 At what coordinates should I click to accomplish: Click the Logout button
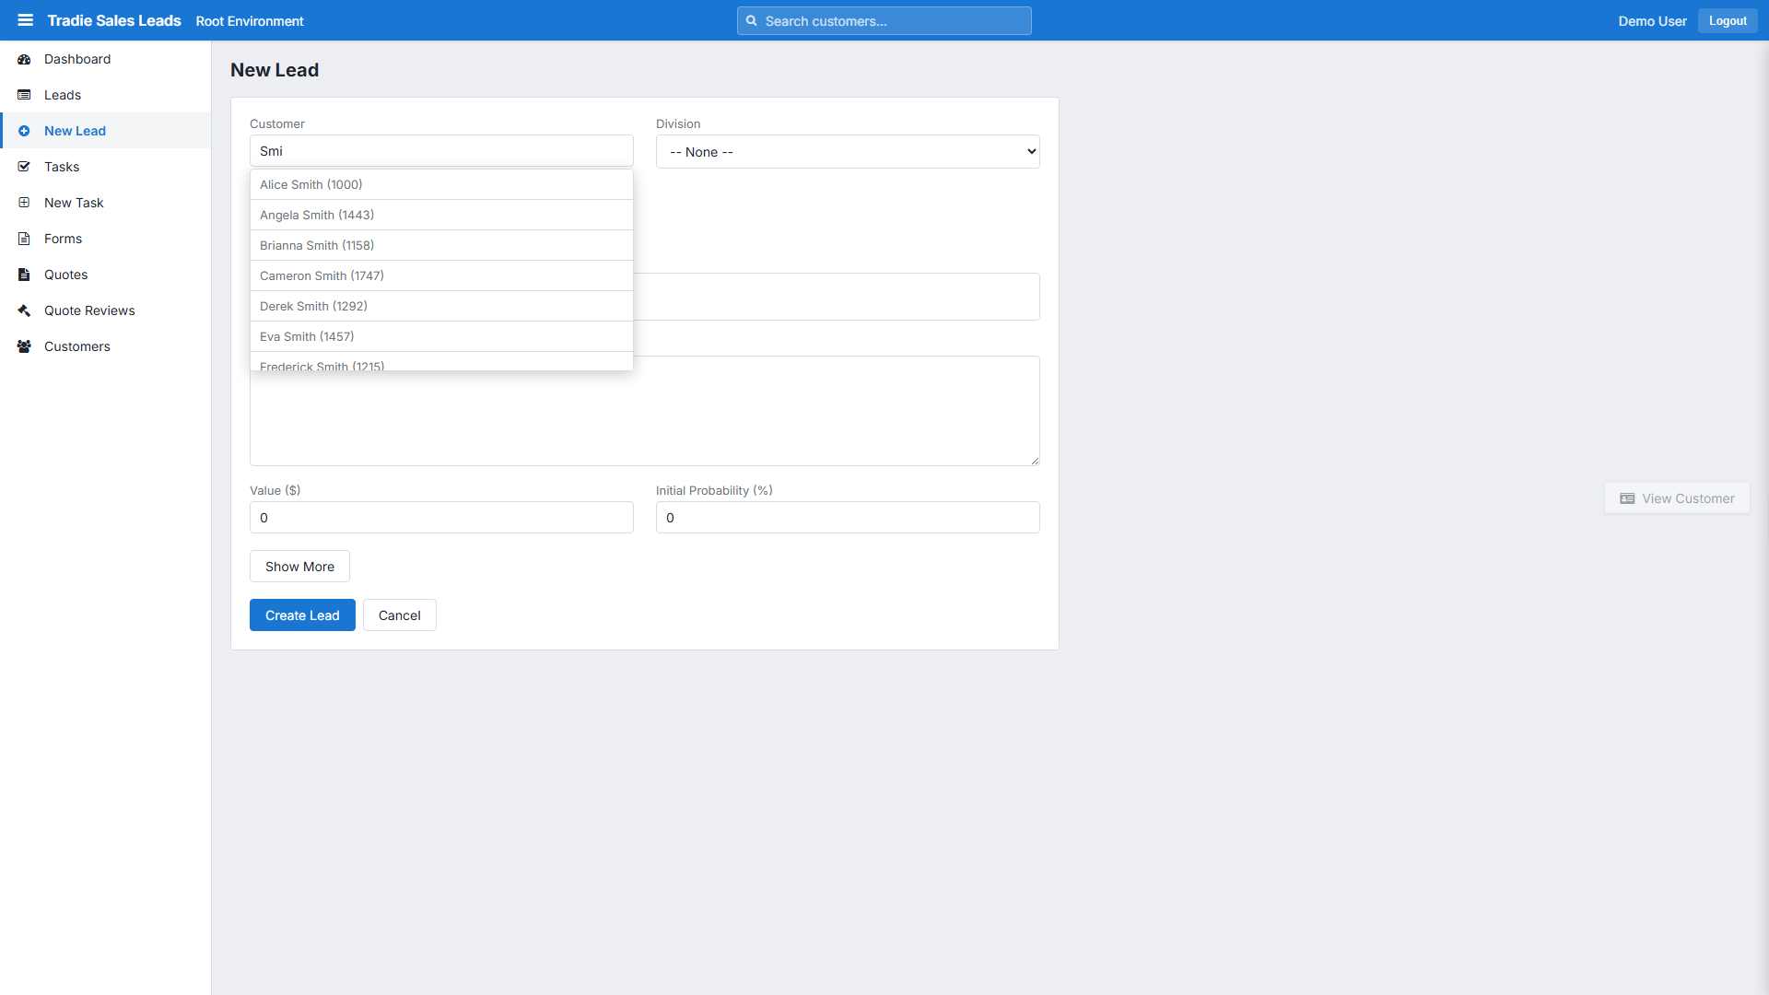(x=1728, y=20)
